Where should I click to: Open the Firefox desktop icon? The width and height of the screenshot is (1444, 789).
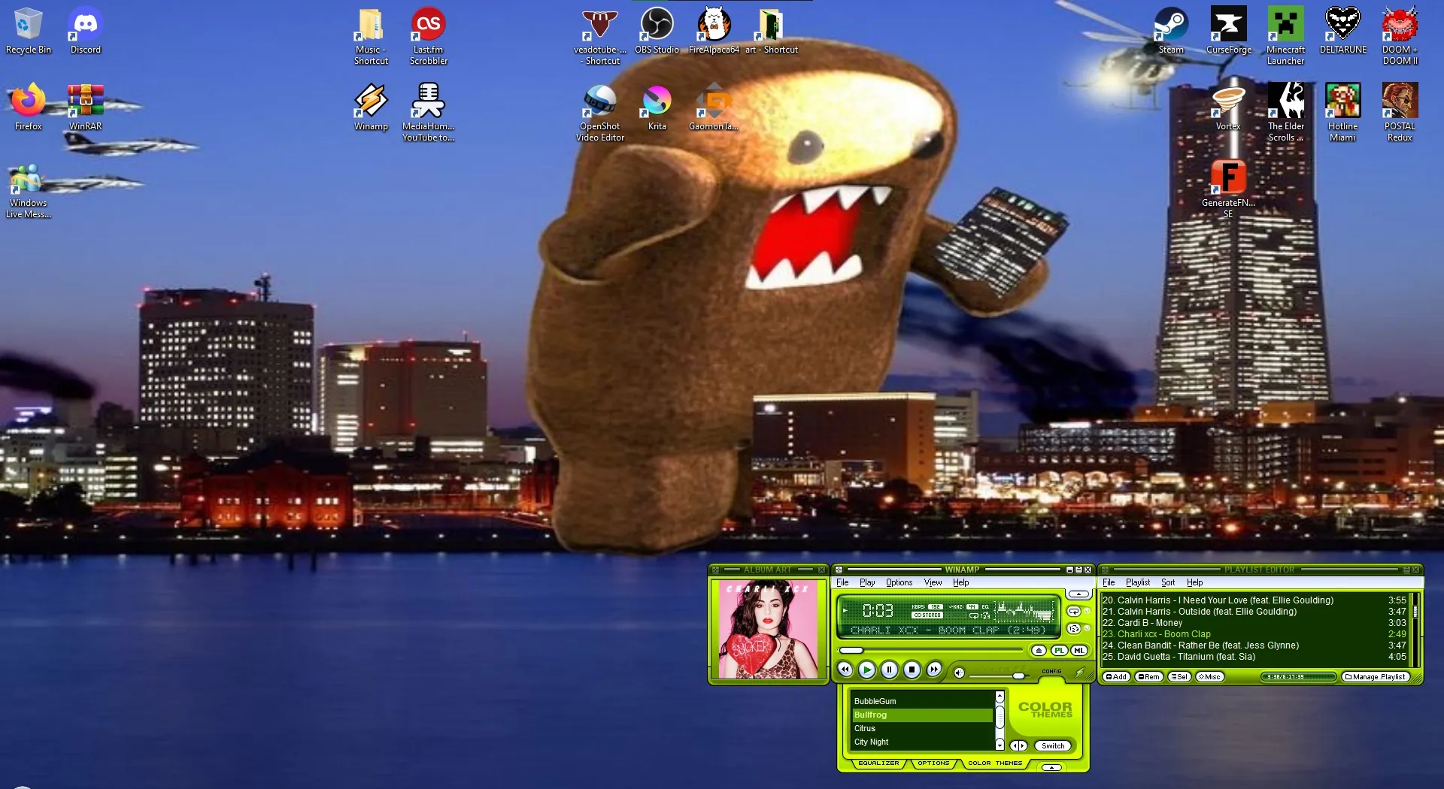coord(29,107)
